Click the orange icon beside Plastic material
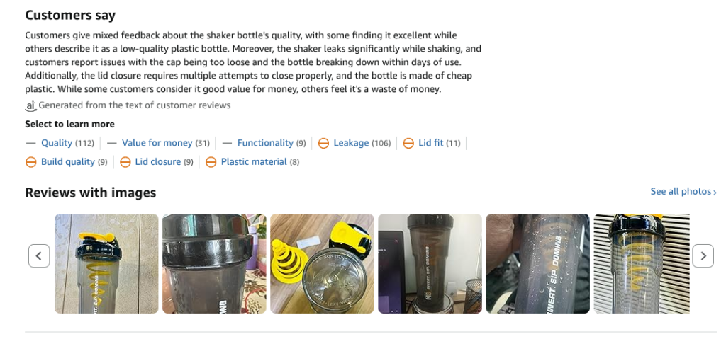This screenshot has height=339, width=726. 211,162
